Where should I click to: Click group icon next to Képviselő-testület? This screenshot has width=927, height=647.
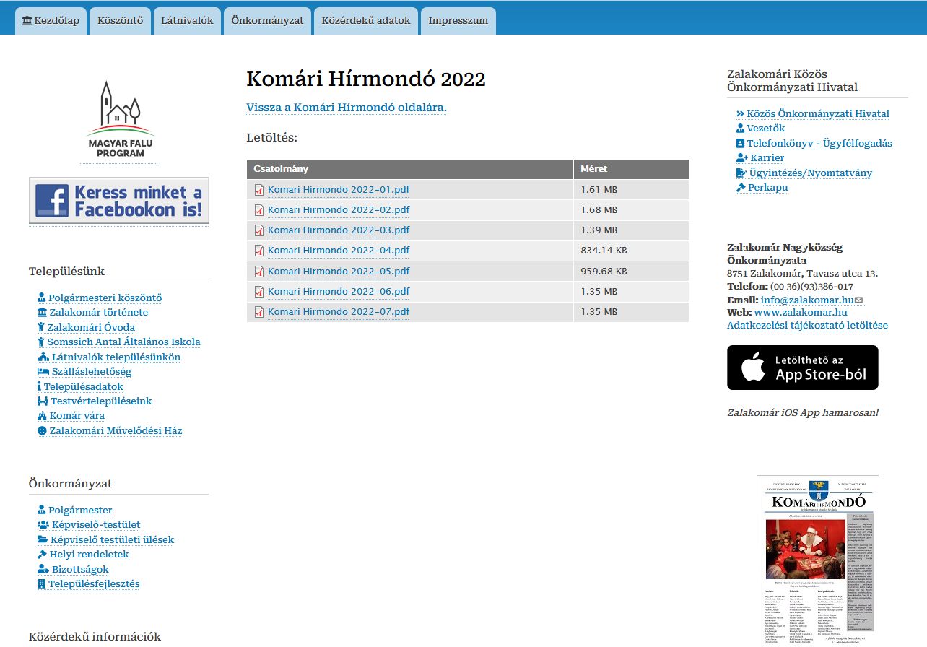pos(43,525)
